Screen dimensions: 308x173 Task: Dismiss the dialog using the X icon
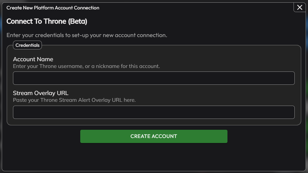[x=299, y=7]
